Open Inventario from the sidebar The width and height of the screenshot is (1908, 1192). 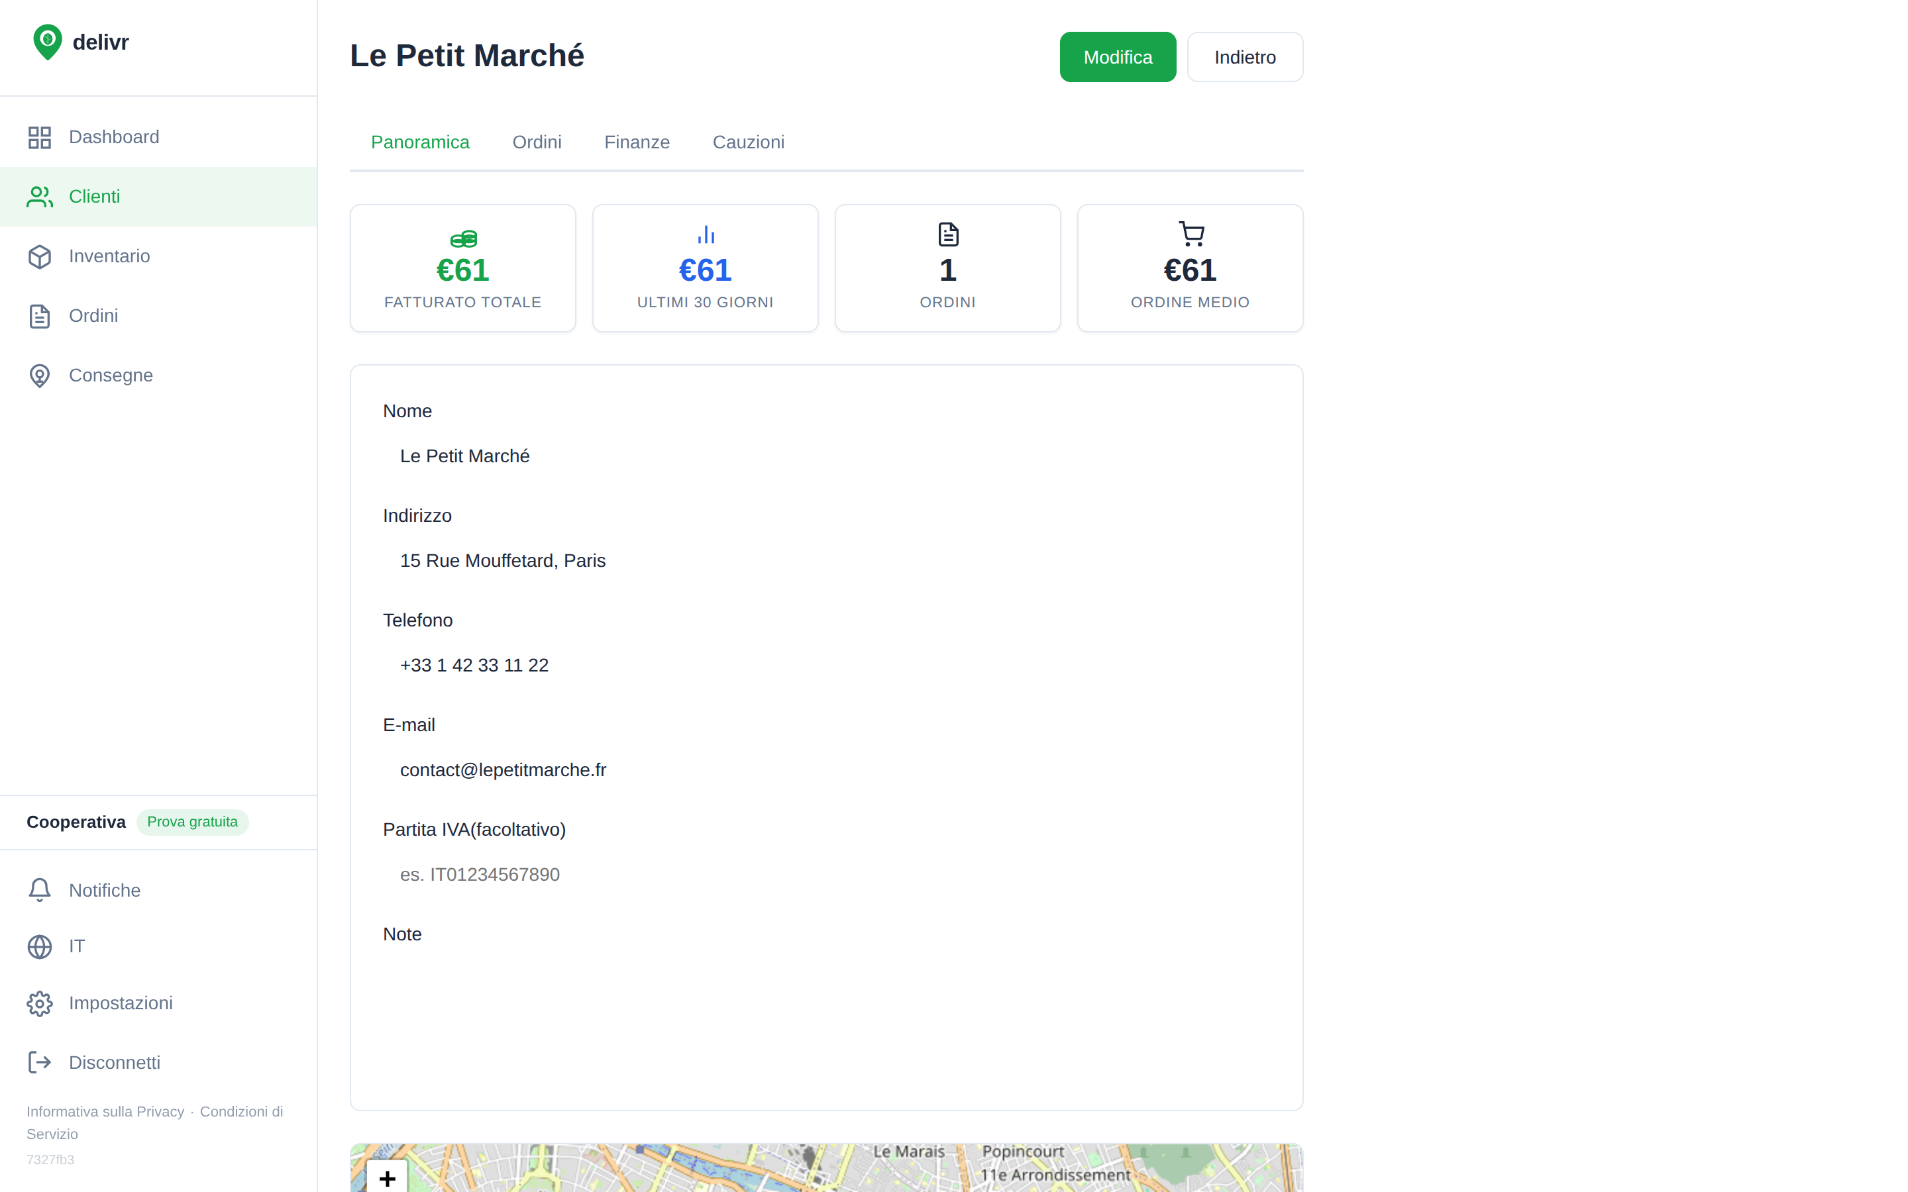point(158,256)
